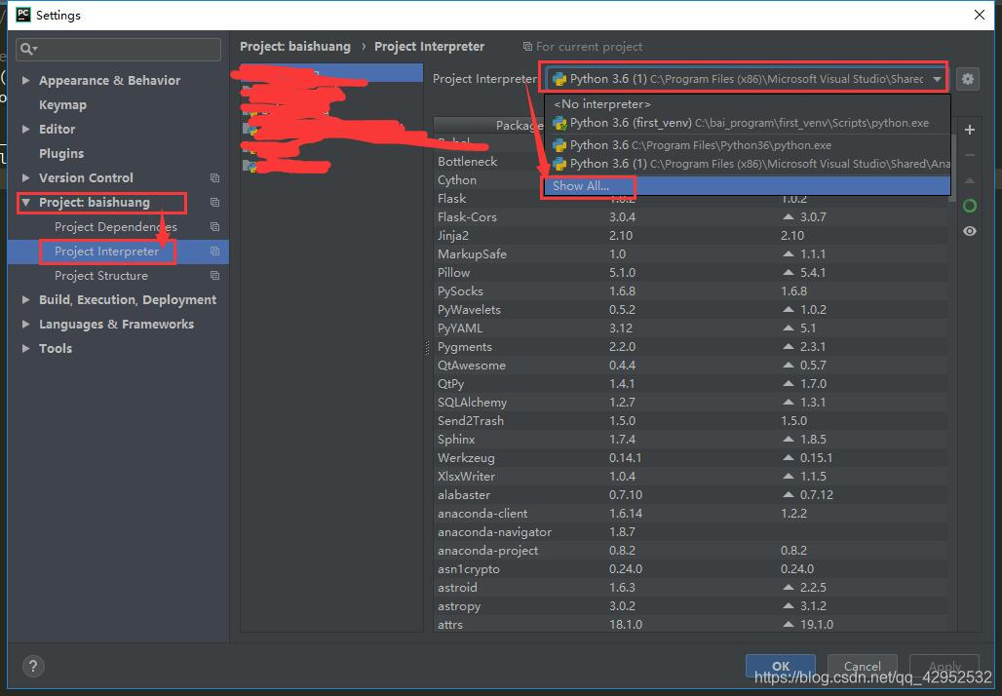The image size is (1002, 696).
Task: Click the minus icon to uninstall package
Action: (970, 155)
